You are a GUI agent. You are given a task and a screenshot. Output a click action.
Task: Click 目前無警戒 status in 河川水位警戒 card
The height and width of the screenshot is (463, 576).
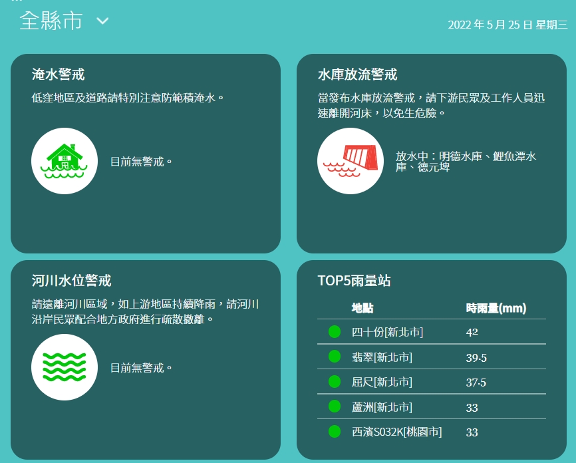point(142,367)
